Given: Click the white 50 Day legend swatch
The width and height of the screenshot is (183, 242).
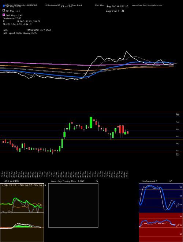Looking at the screenshot, I should pyautogui.click(x=4, y=11).
